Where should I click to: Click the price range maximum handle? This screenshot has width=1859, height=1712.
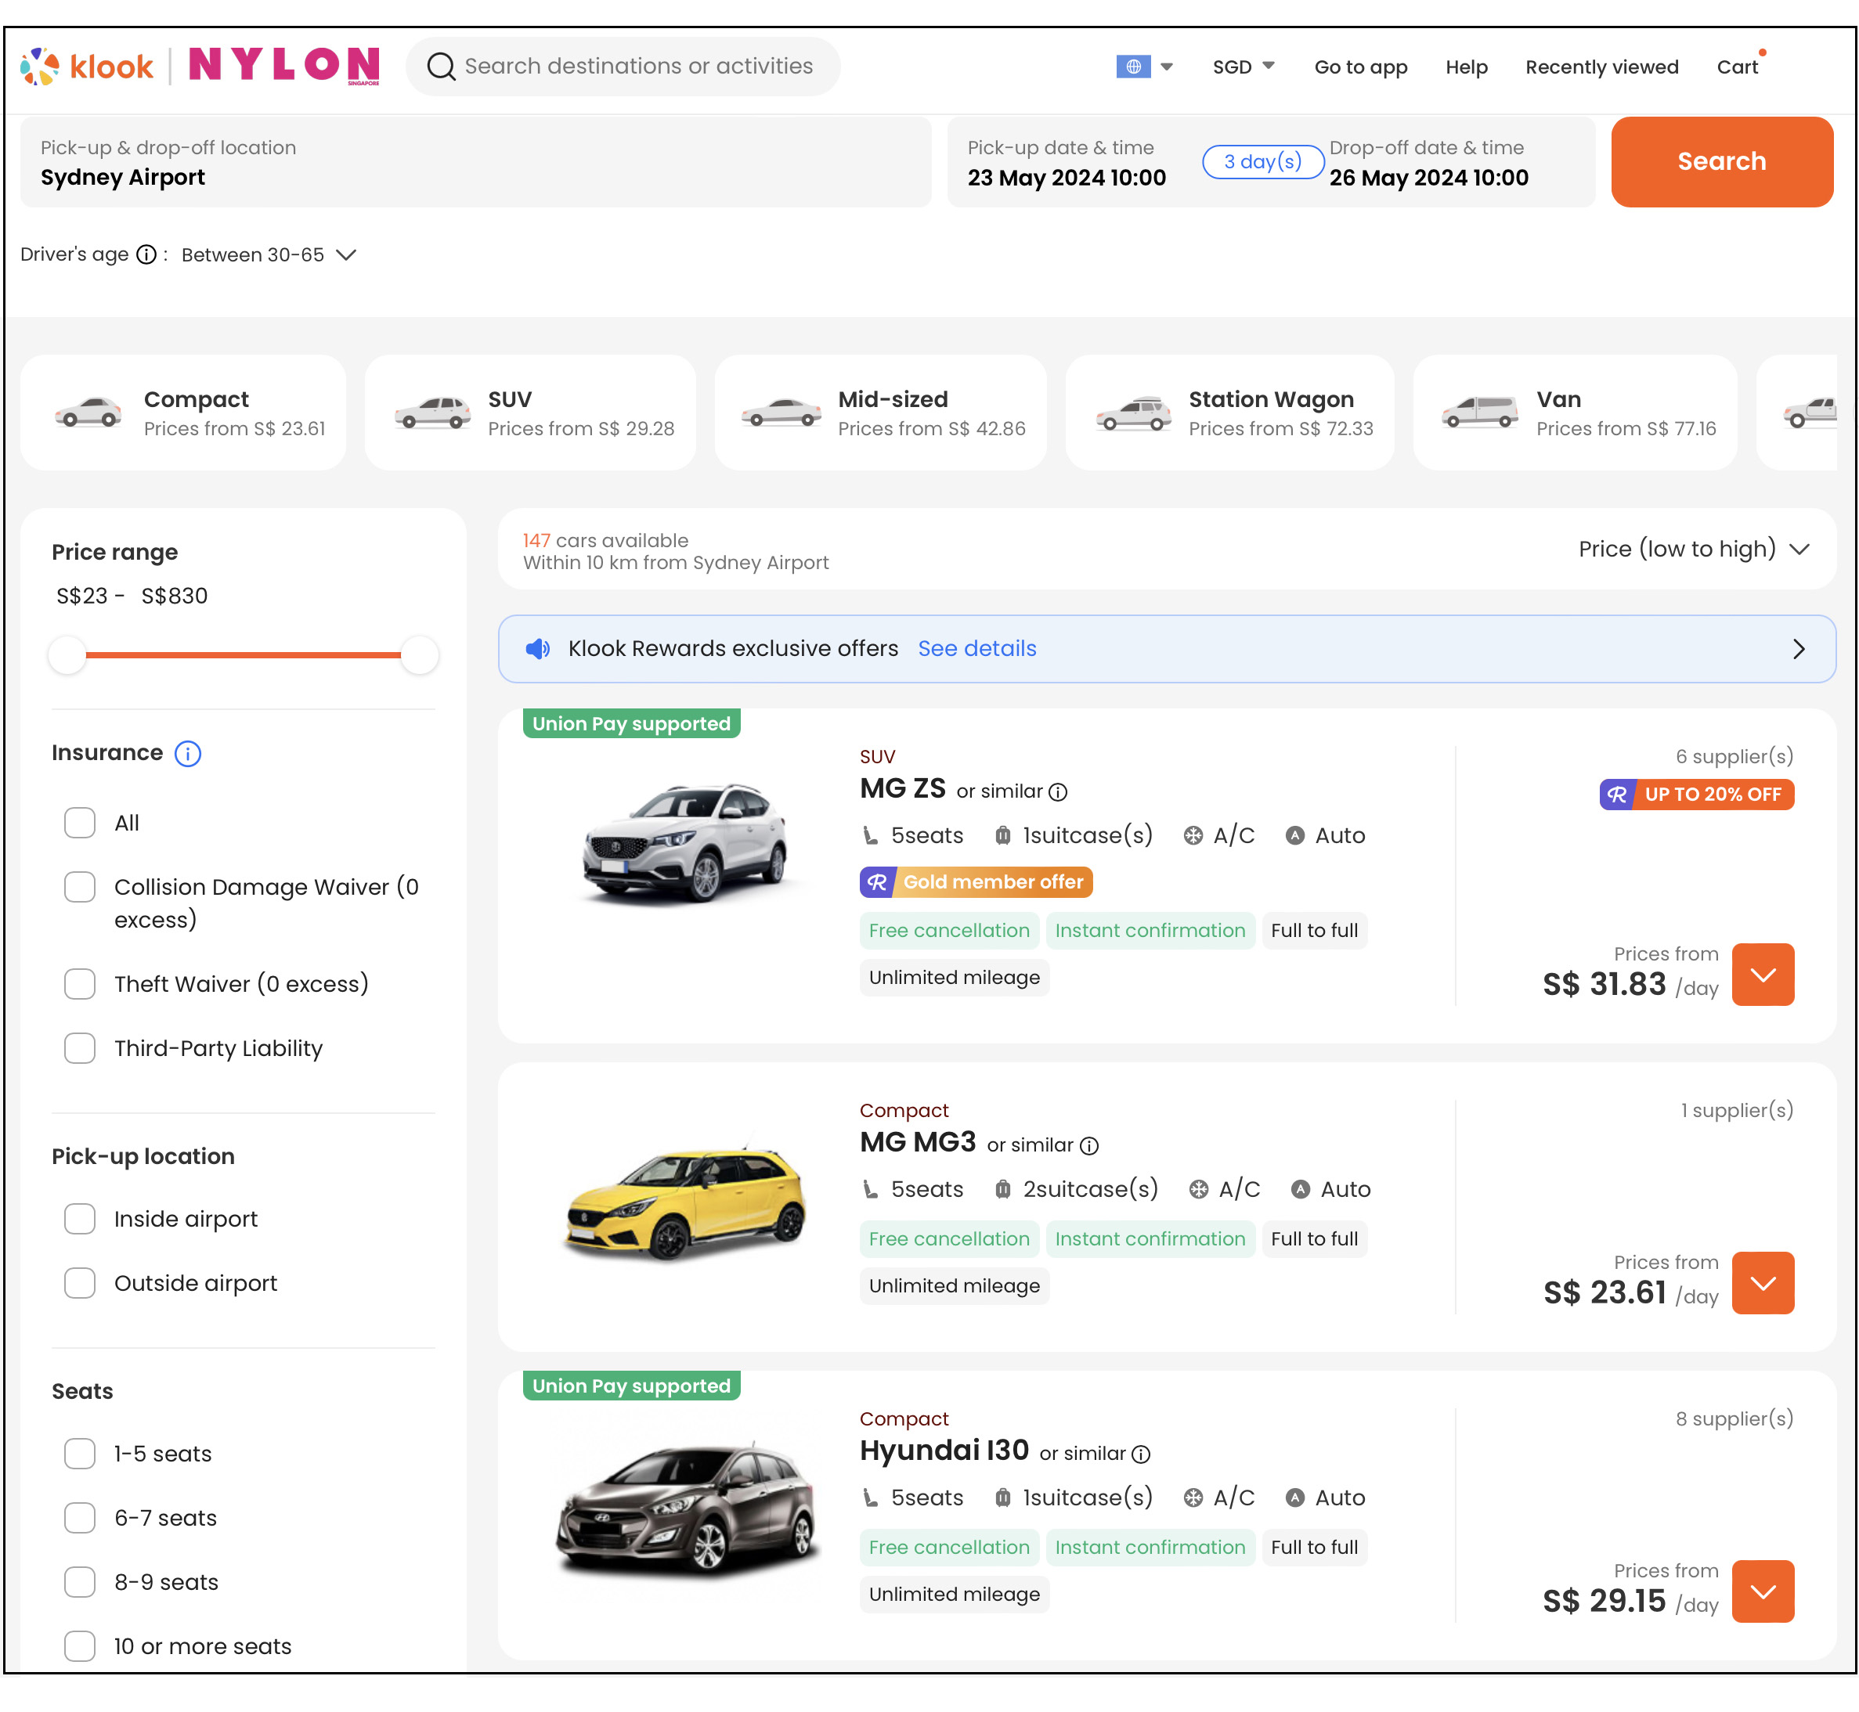pos(419,655)
